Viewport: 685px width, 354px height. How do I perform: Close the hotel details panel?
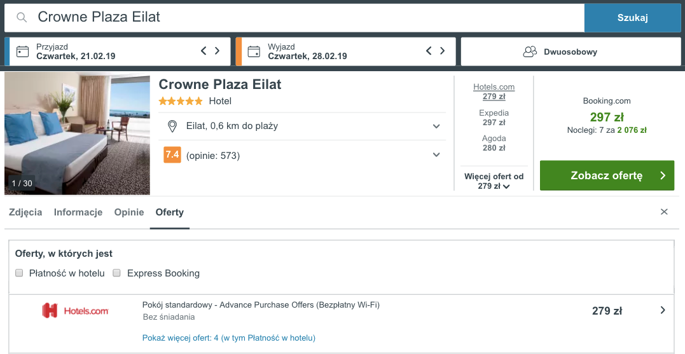tap(664, 212)
